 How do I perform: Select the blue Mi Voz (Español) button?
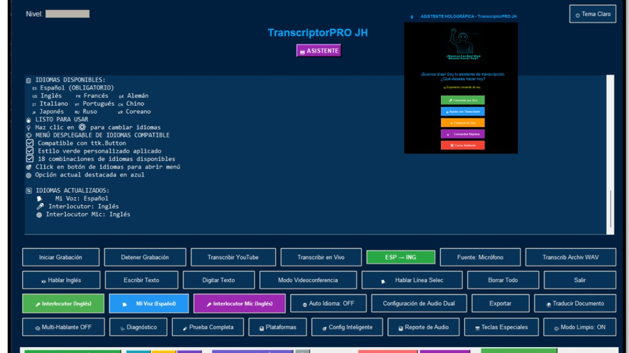pyautogui.click(x=149, y=303)
